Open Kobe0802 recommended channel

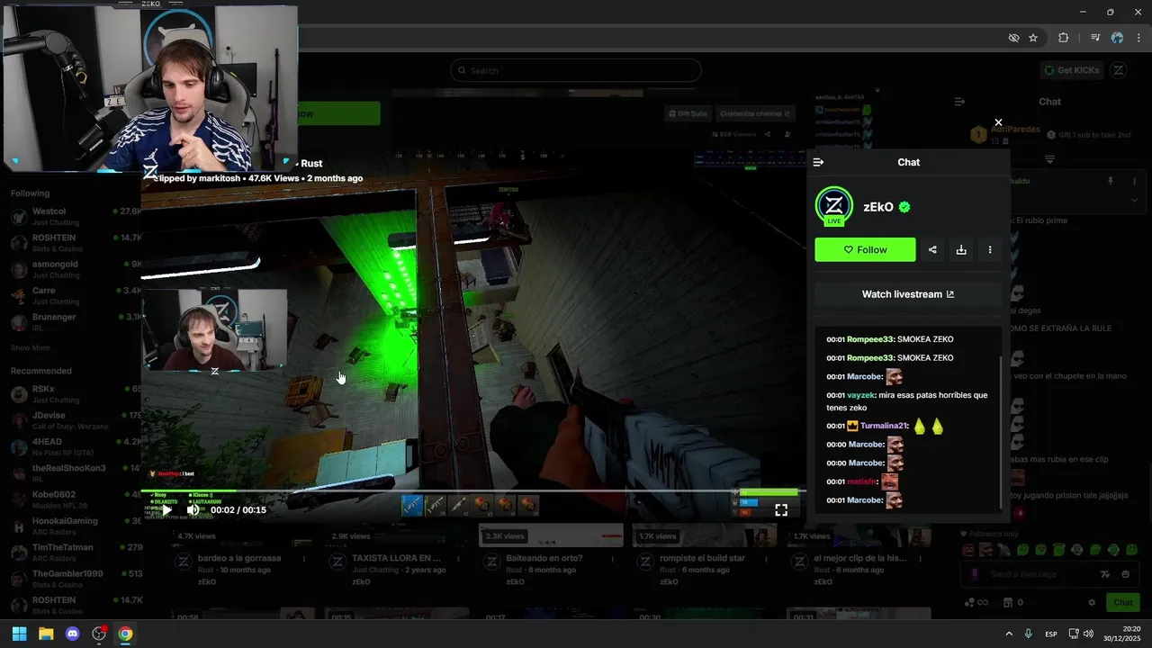(x=70, y=499)
